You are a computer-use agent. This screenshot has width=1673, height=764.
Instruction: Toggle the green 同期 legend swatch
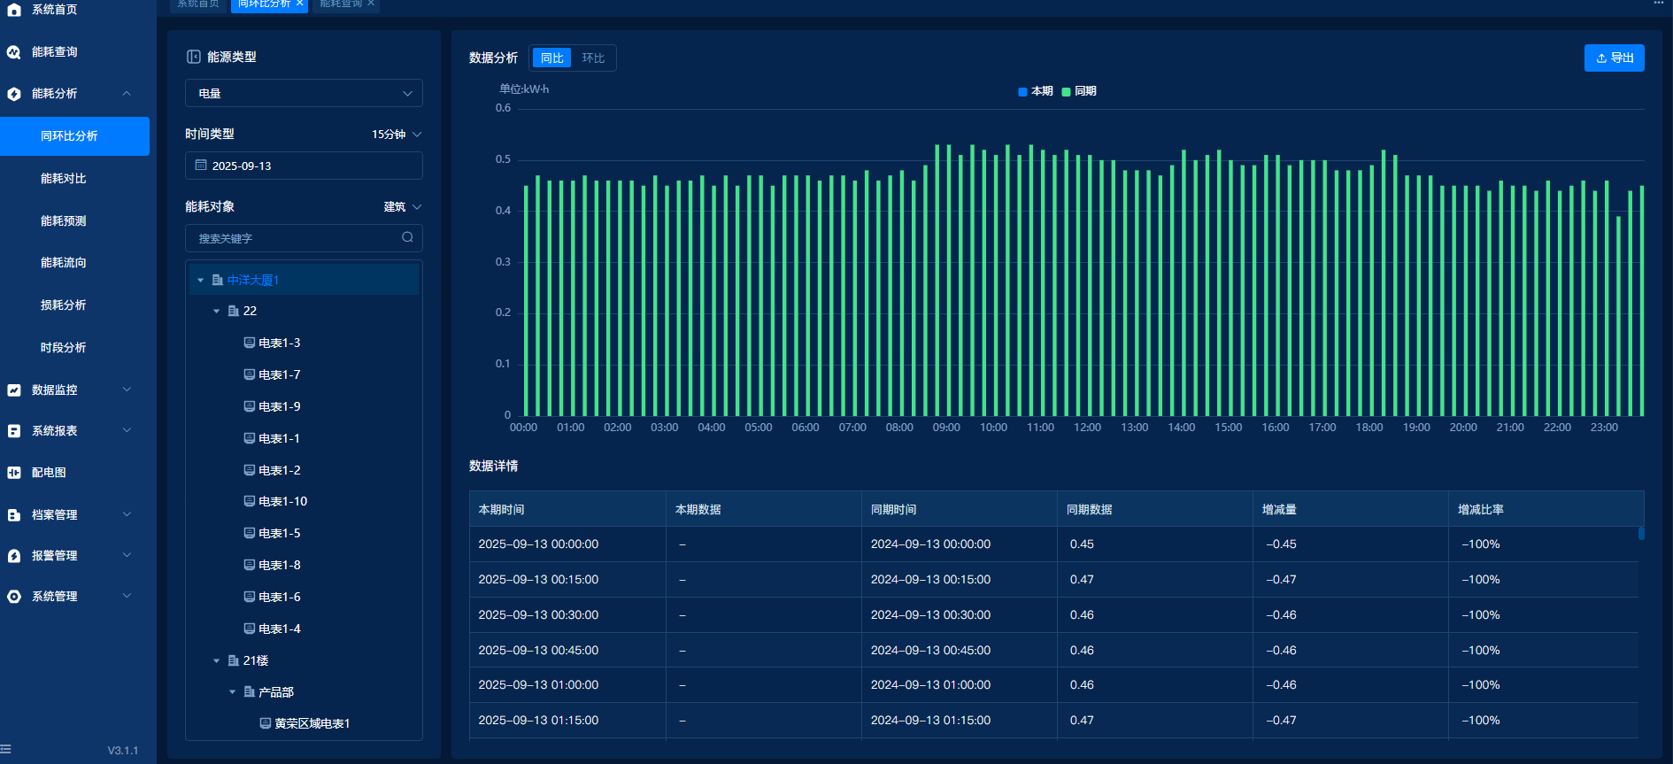(x=1066, y=91)
